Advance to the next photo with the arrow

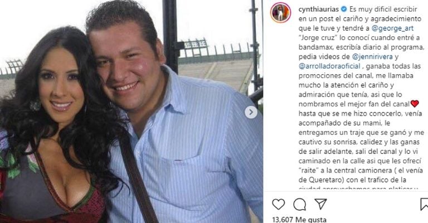pos(251,112)
